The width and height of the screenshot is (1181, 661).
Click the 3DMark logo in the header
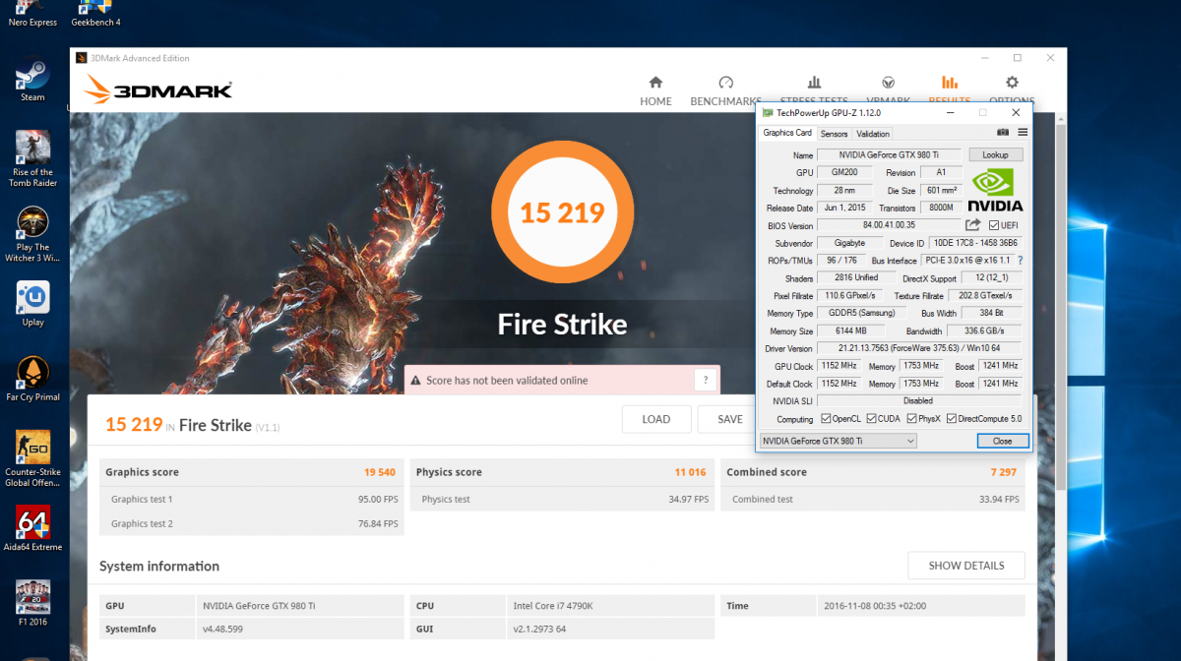[x=157, y=90]
